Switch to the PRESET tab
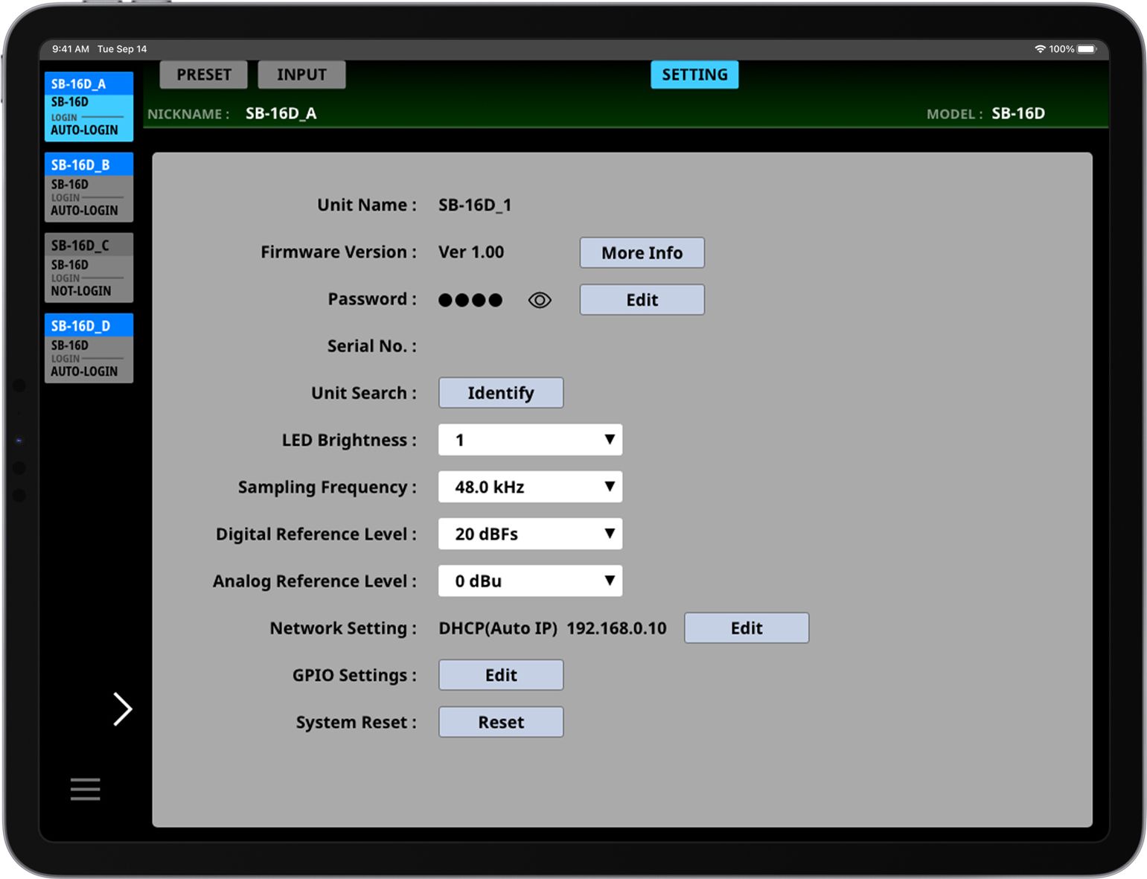This screenshot has width=1147, height=879. click(x=203, y=74)
